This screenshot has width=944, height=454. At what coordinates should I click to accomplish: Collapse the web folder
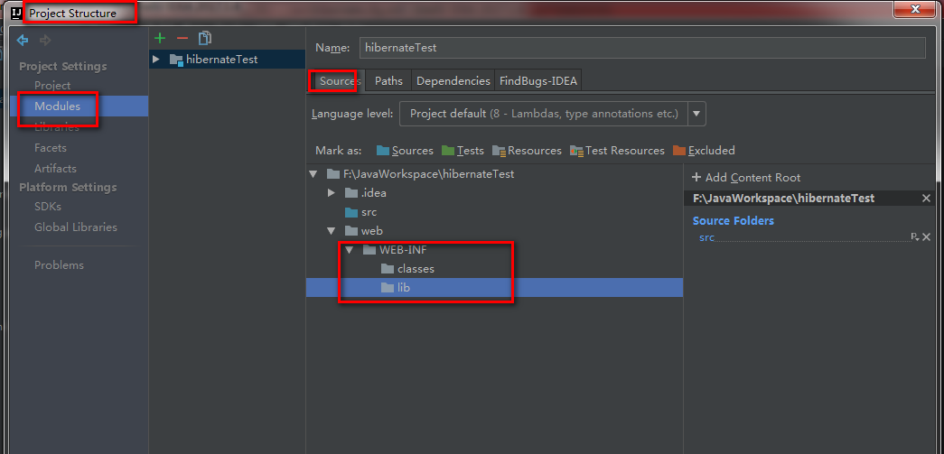pos(332,231)
